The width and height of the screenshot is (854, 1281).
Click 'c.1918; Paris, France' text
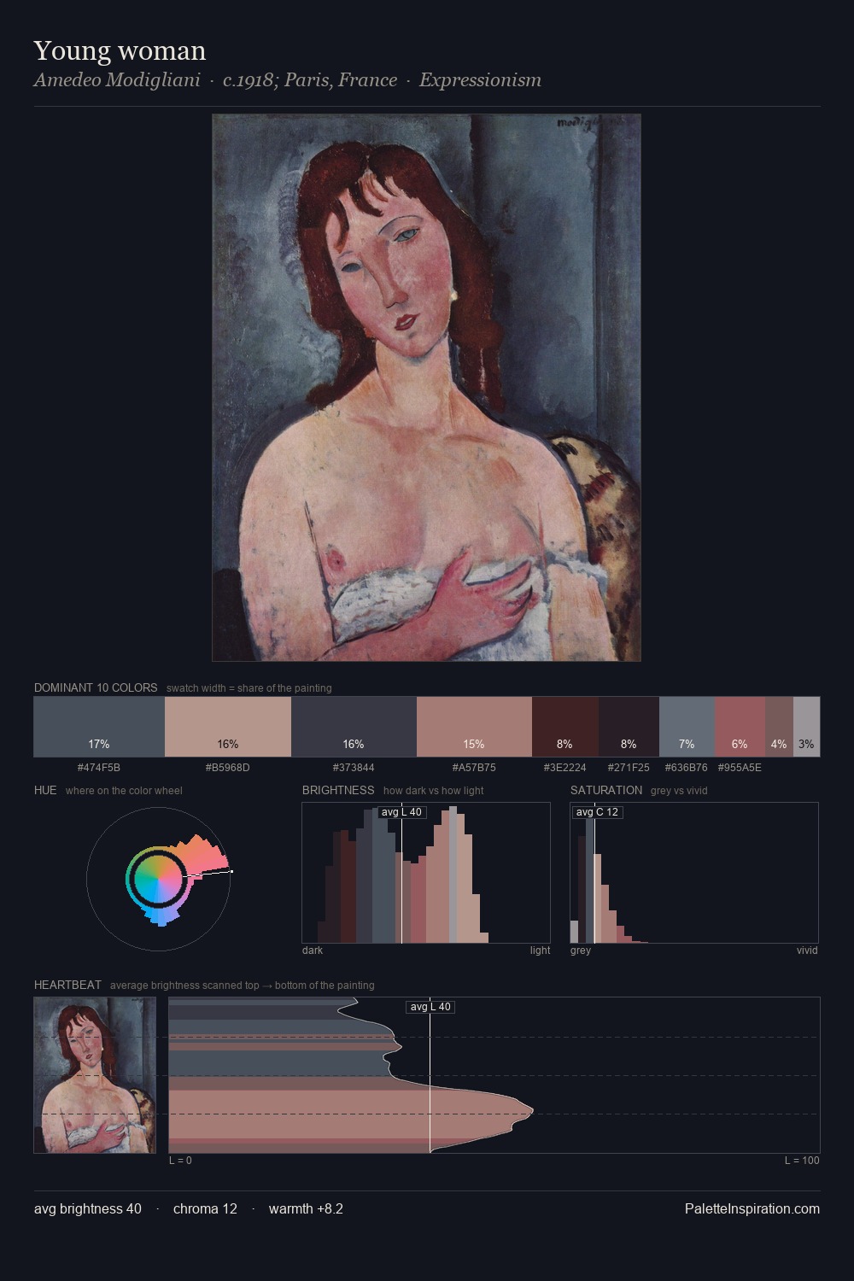click(310, 80)
